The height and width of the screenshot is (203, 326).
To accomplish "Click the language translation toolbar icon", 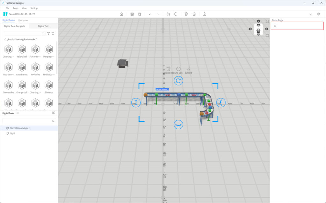I will click(168, 14).
